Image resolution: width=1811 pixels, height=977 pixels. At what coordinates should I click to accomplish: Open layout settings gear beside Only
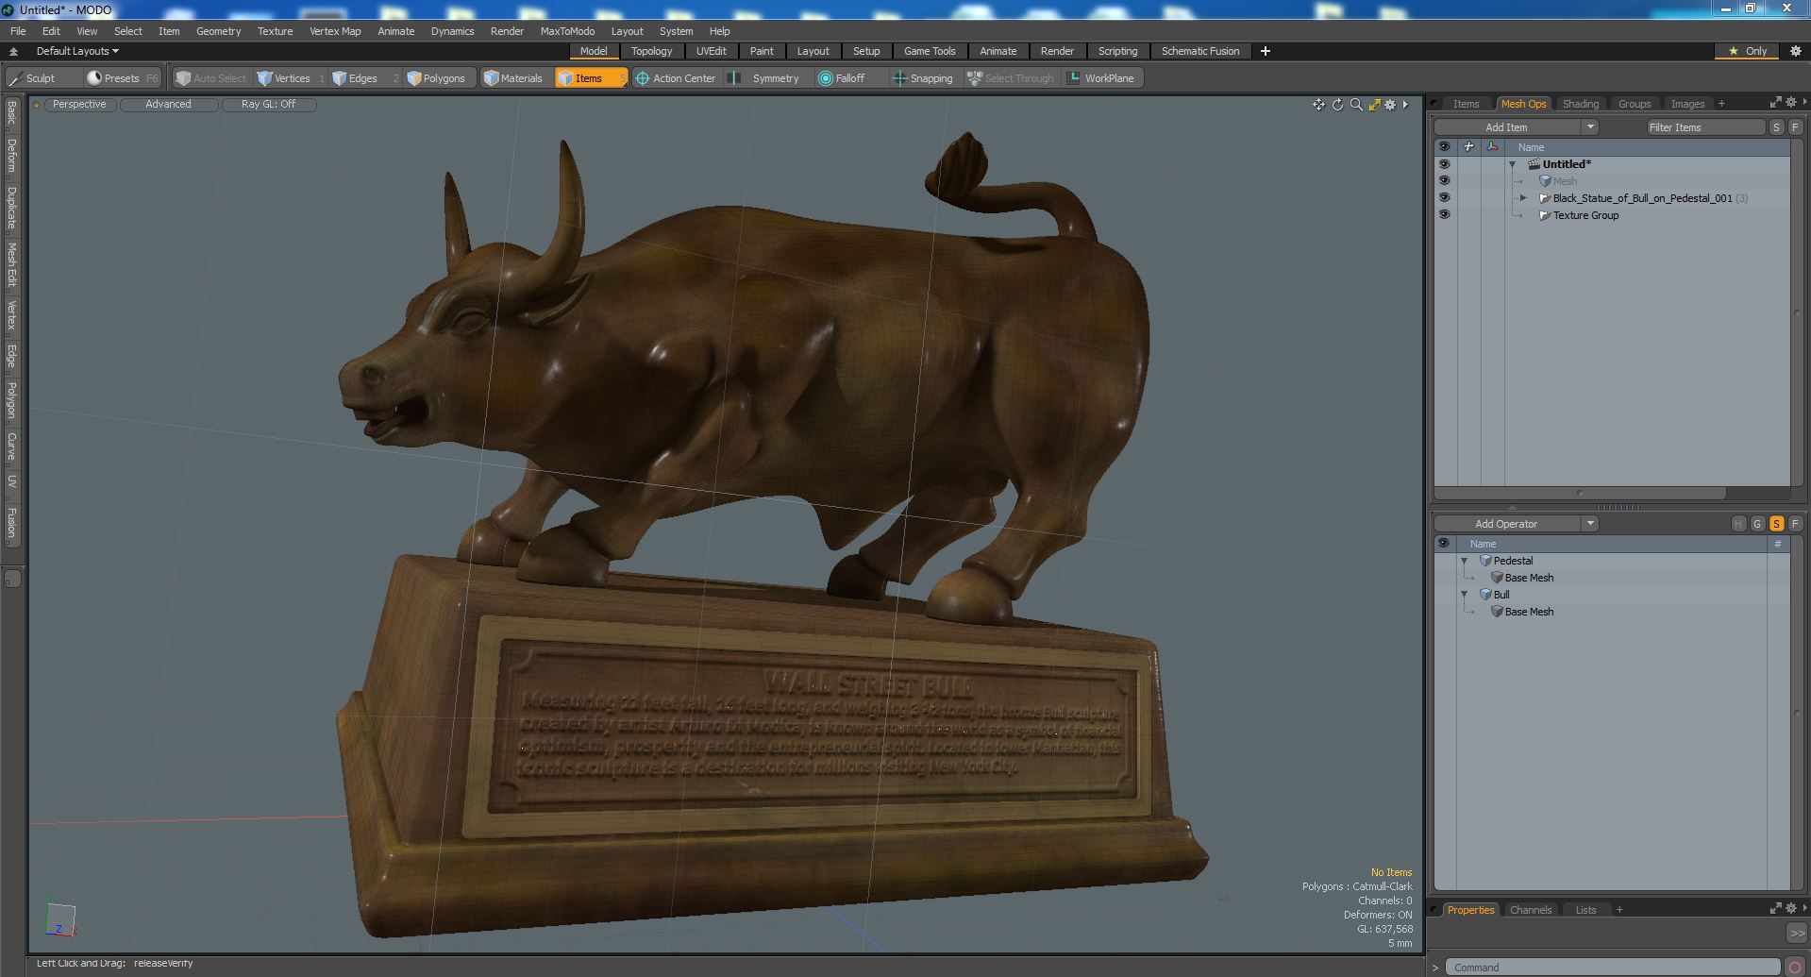(x=1795, y=51)
